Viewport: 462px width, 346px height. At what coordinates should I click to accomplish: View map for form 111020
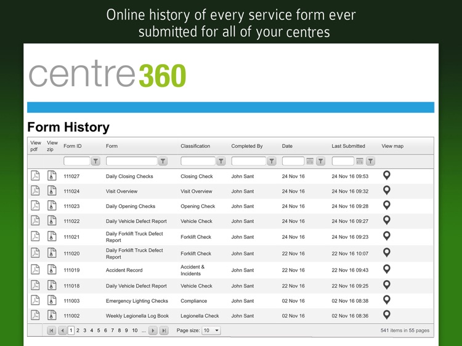387,252
